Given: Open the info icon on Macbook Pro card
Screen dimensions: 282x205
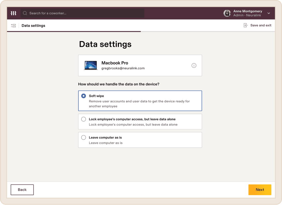Looking at the screenshot, I should pyautogui.click(x=194, y=66).
